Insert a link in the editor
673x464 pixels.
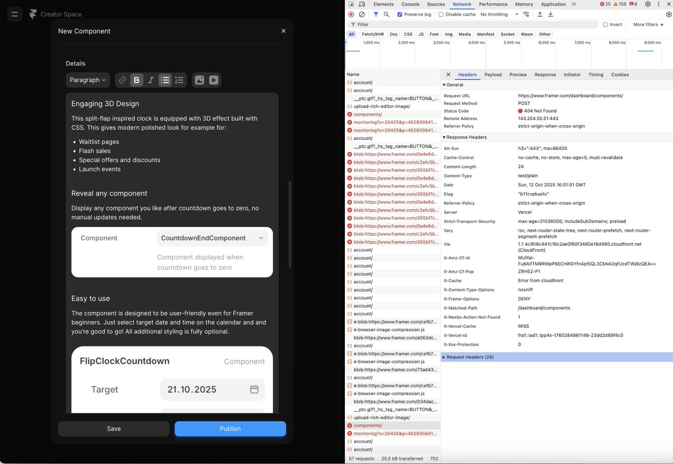coord(122,80)
